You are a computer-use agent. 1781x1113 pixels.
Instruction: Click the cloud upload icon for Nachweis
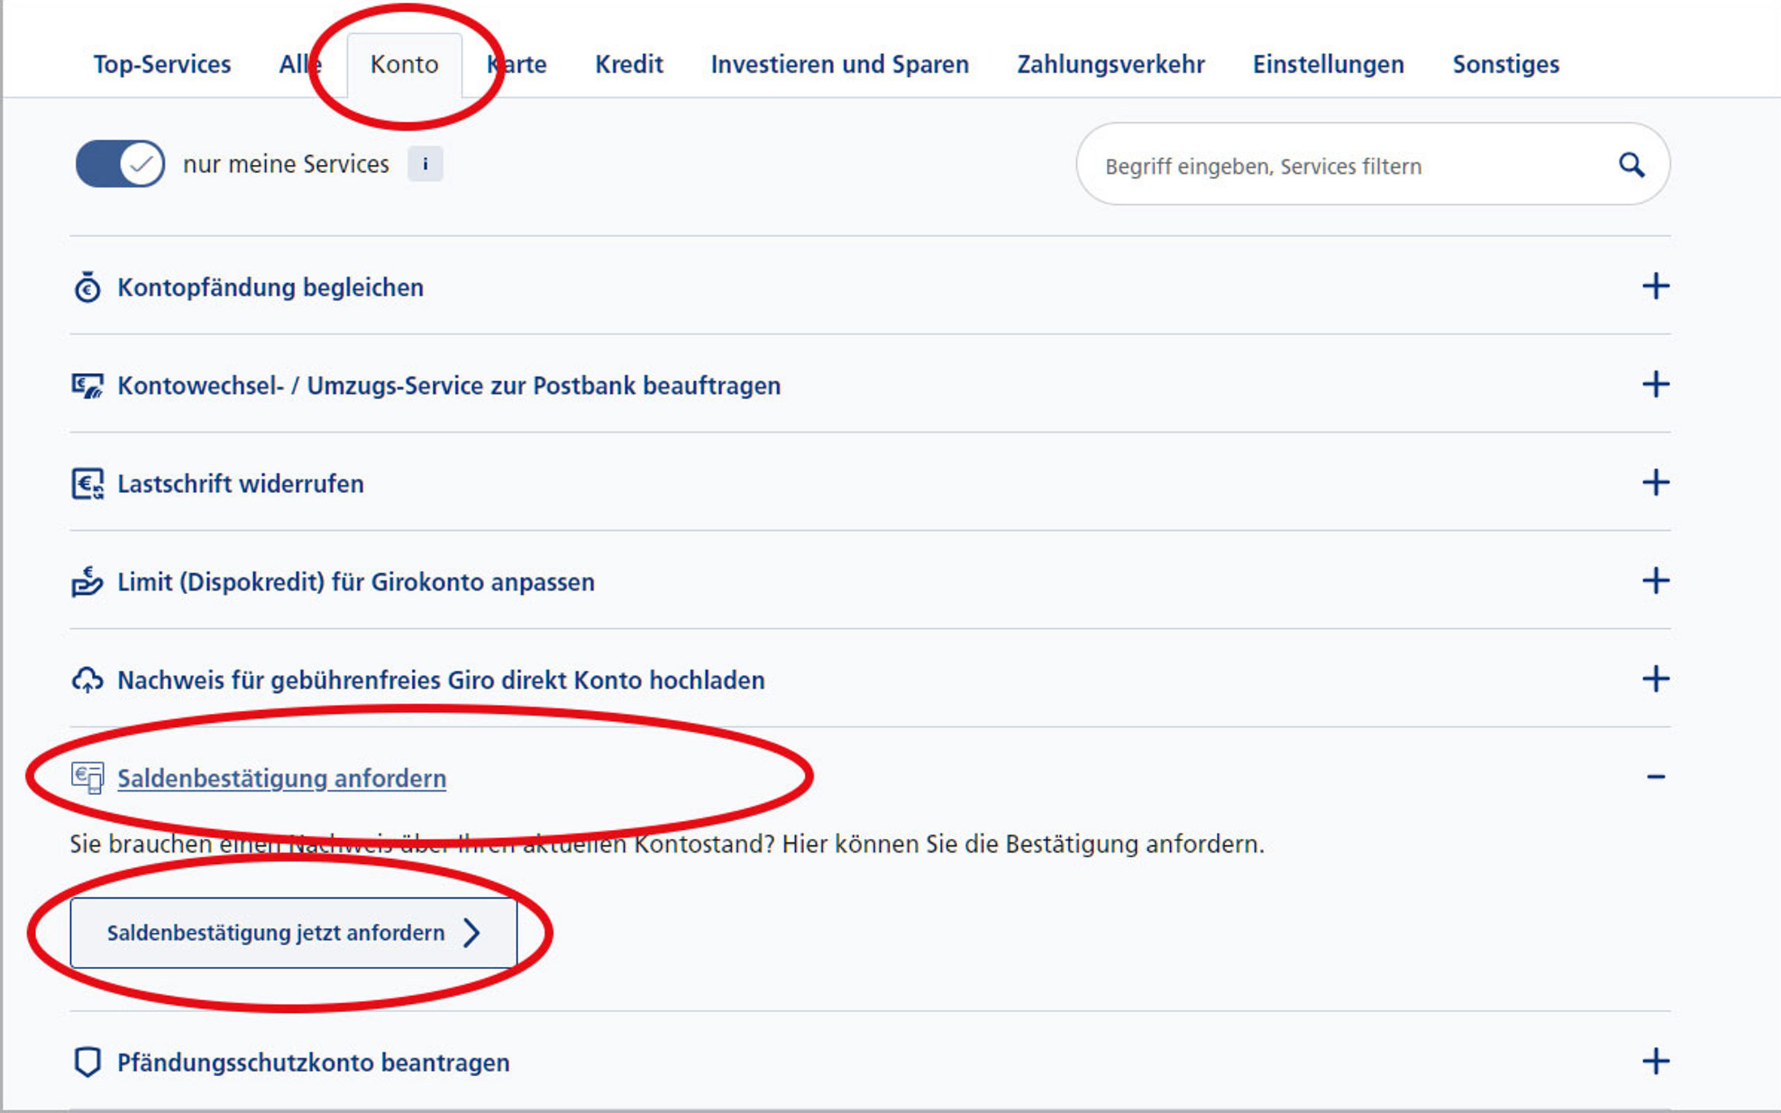[x=88, y=680]
